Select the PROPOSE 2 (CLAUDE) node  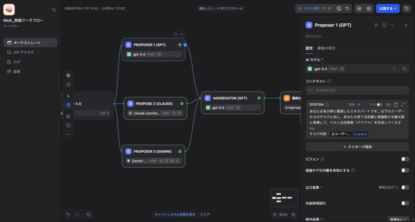(x=155, y=108)
